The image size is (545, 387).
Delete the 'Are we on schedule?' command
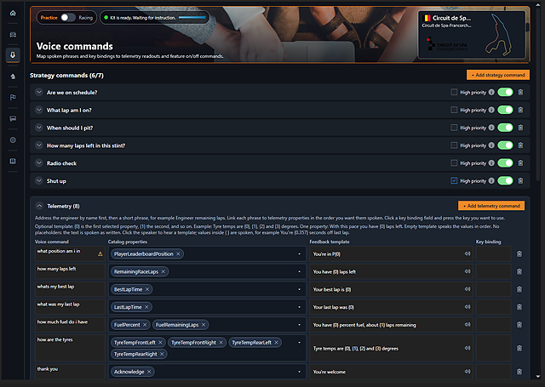click(x=520, y=93)
